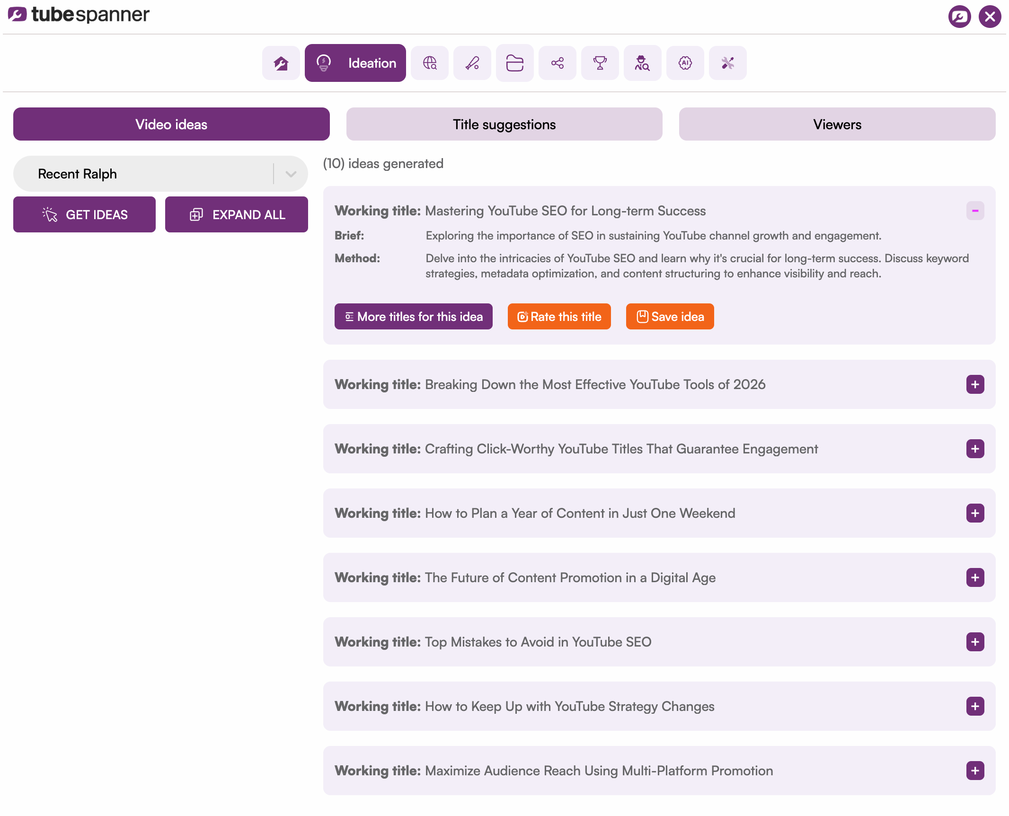Click the (10) ideas generated text
The width and height of the screenshot is (1009, 816).
[383, 164]
